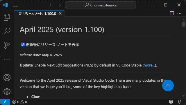Go back with the left arrow
186x105 pixels.
[51, 5]
